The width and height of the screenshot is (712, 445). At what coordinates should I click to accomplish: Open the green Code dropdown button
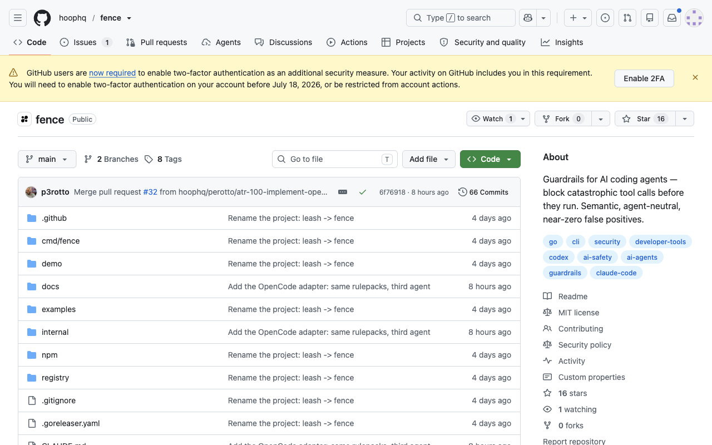(x=490, y=159)
